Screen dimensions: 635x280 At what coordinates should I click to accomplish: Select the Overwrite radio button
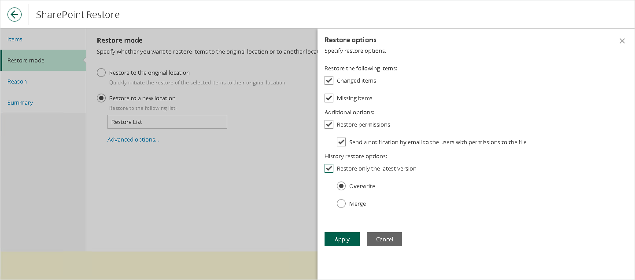pyautogui.click(x=341, y=186)
